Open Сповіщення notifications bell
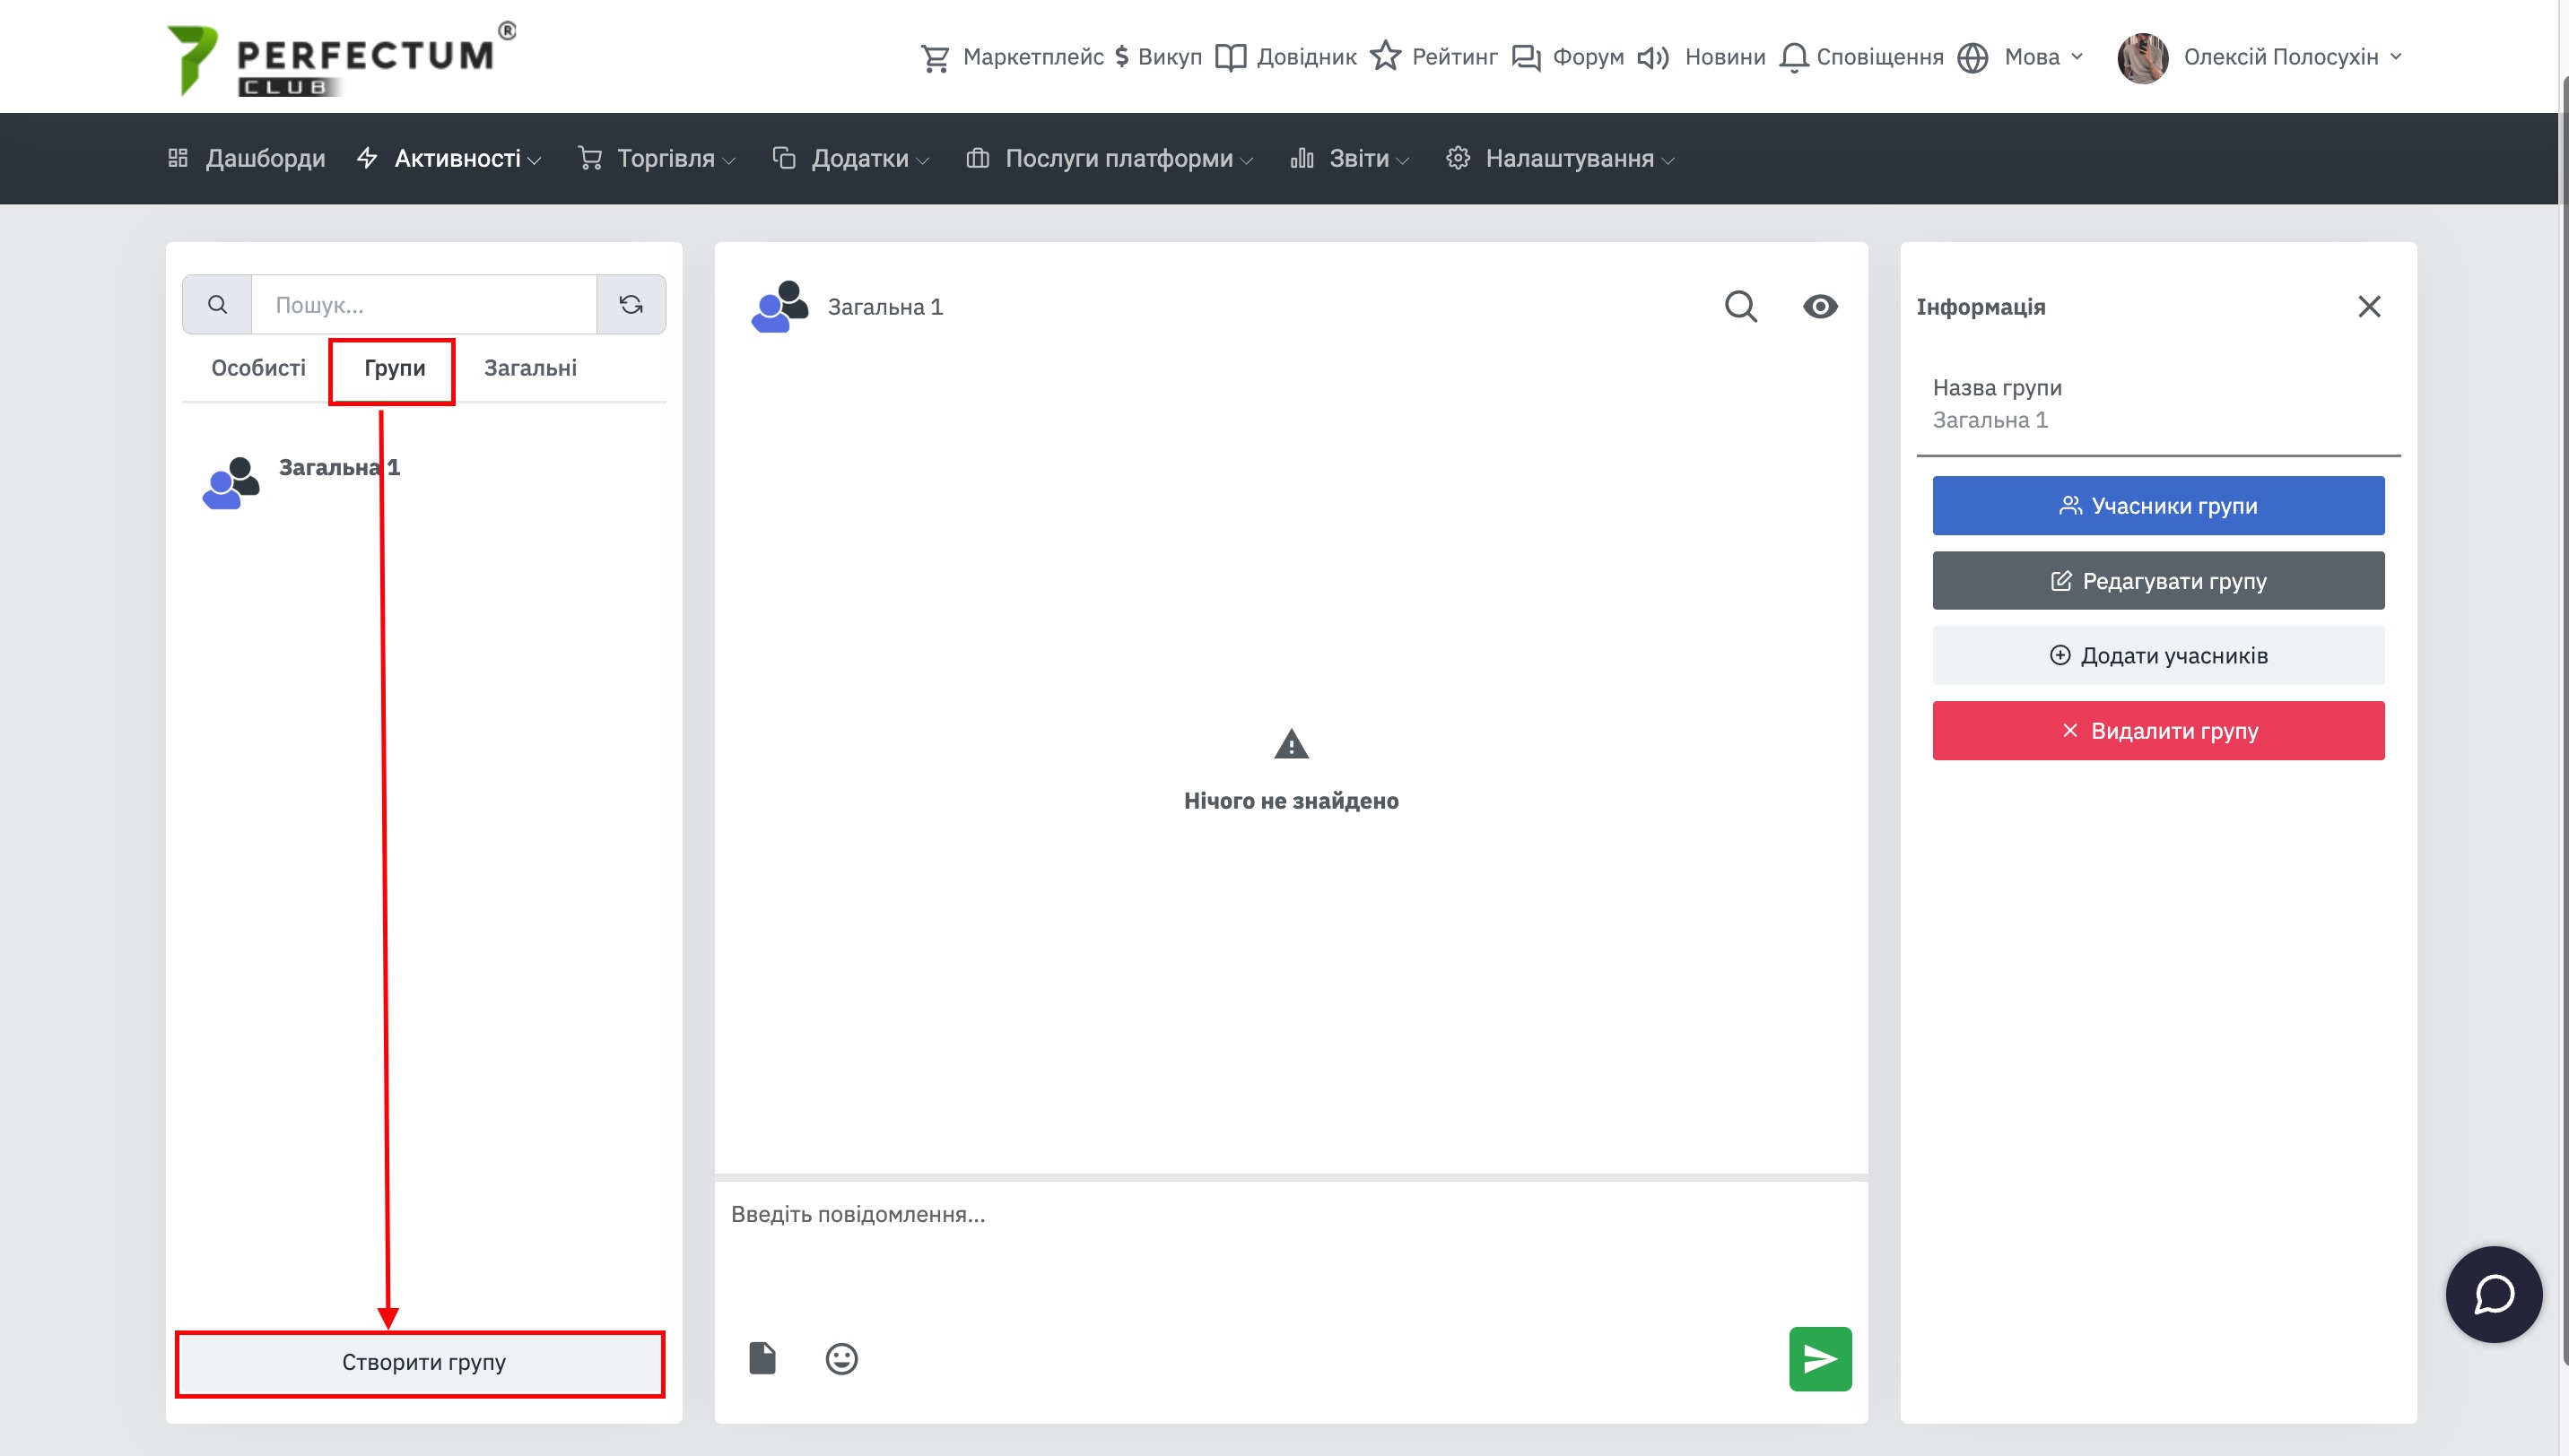 pos(1860,57)
